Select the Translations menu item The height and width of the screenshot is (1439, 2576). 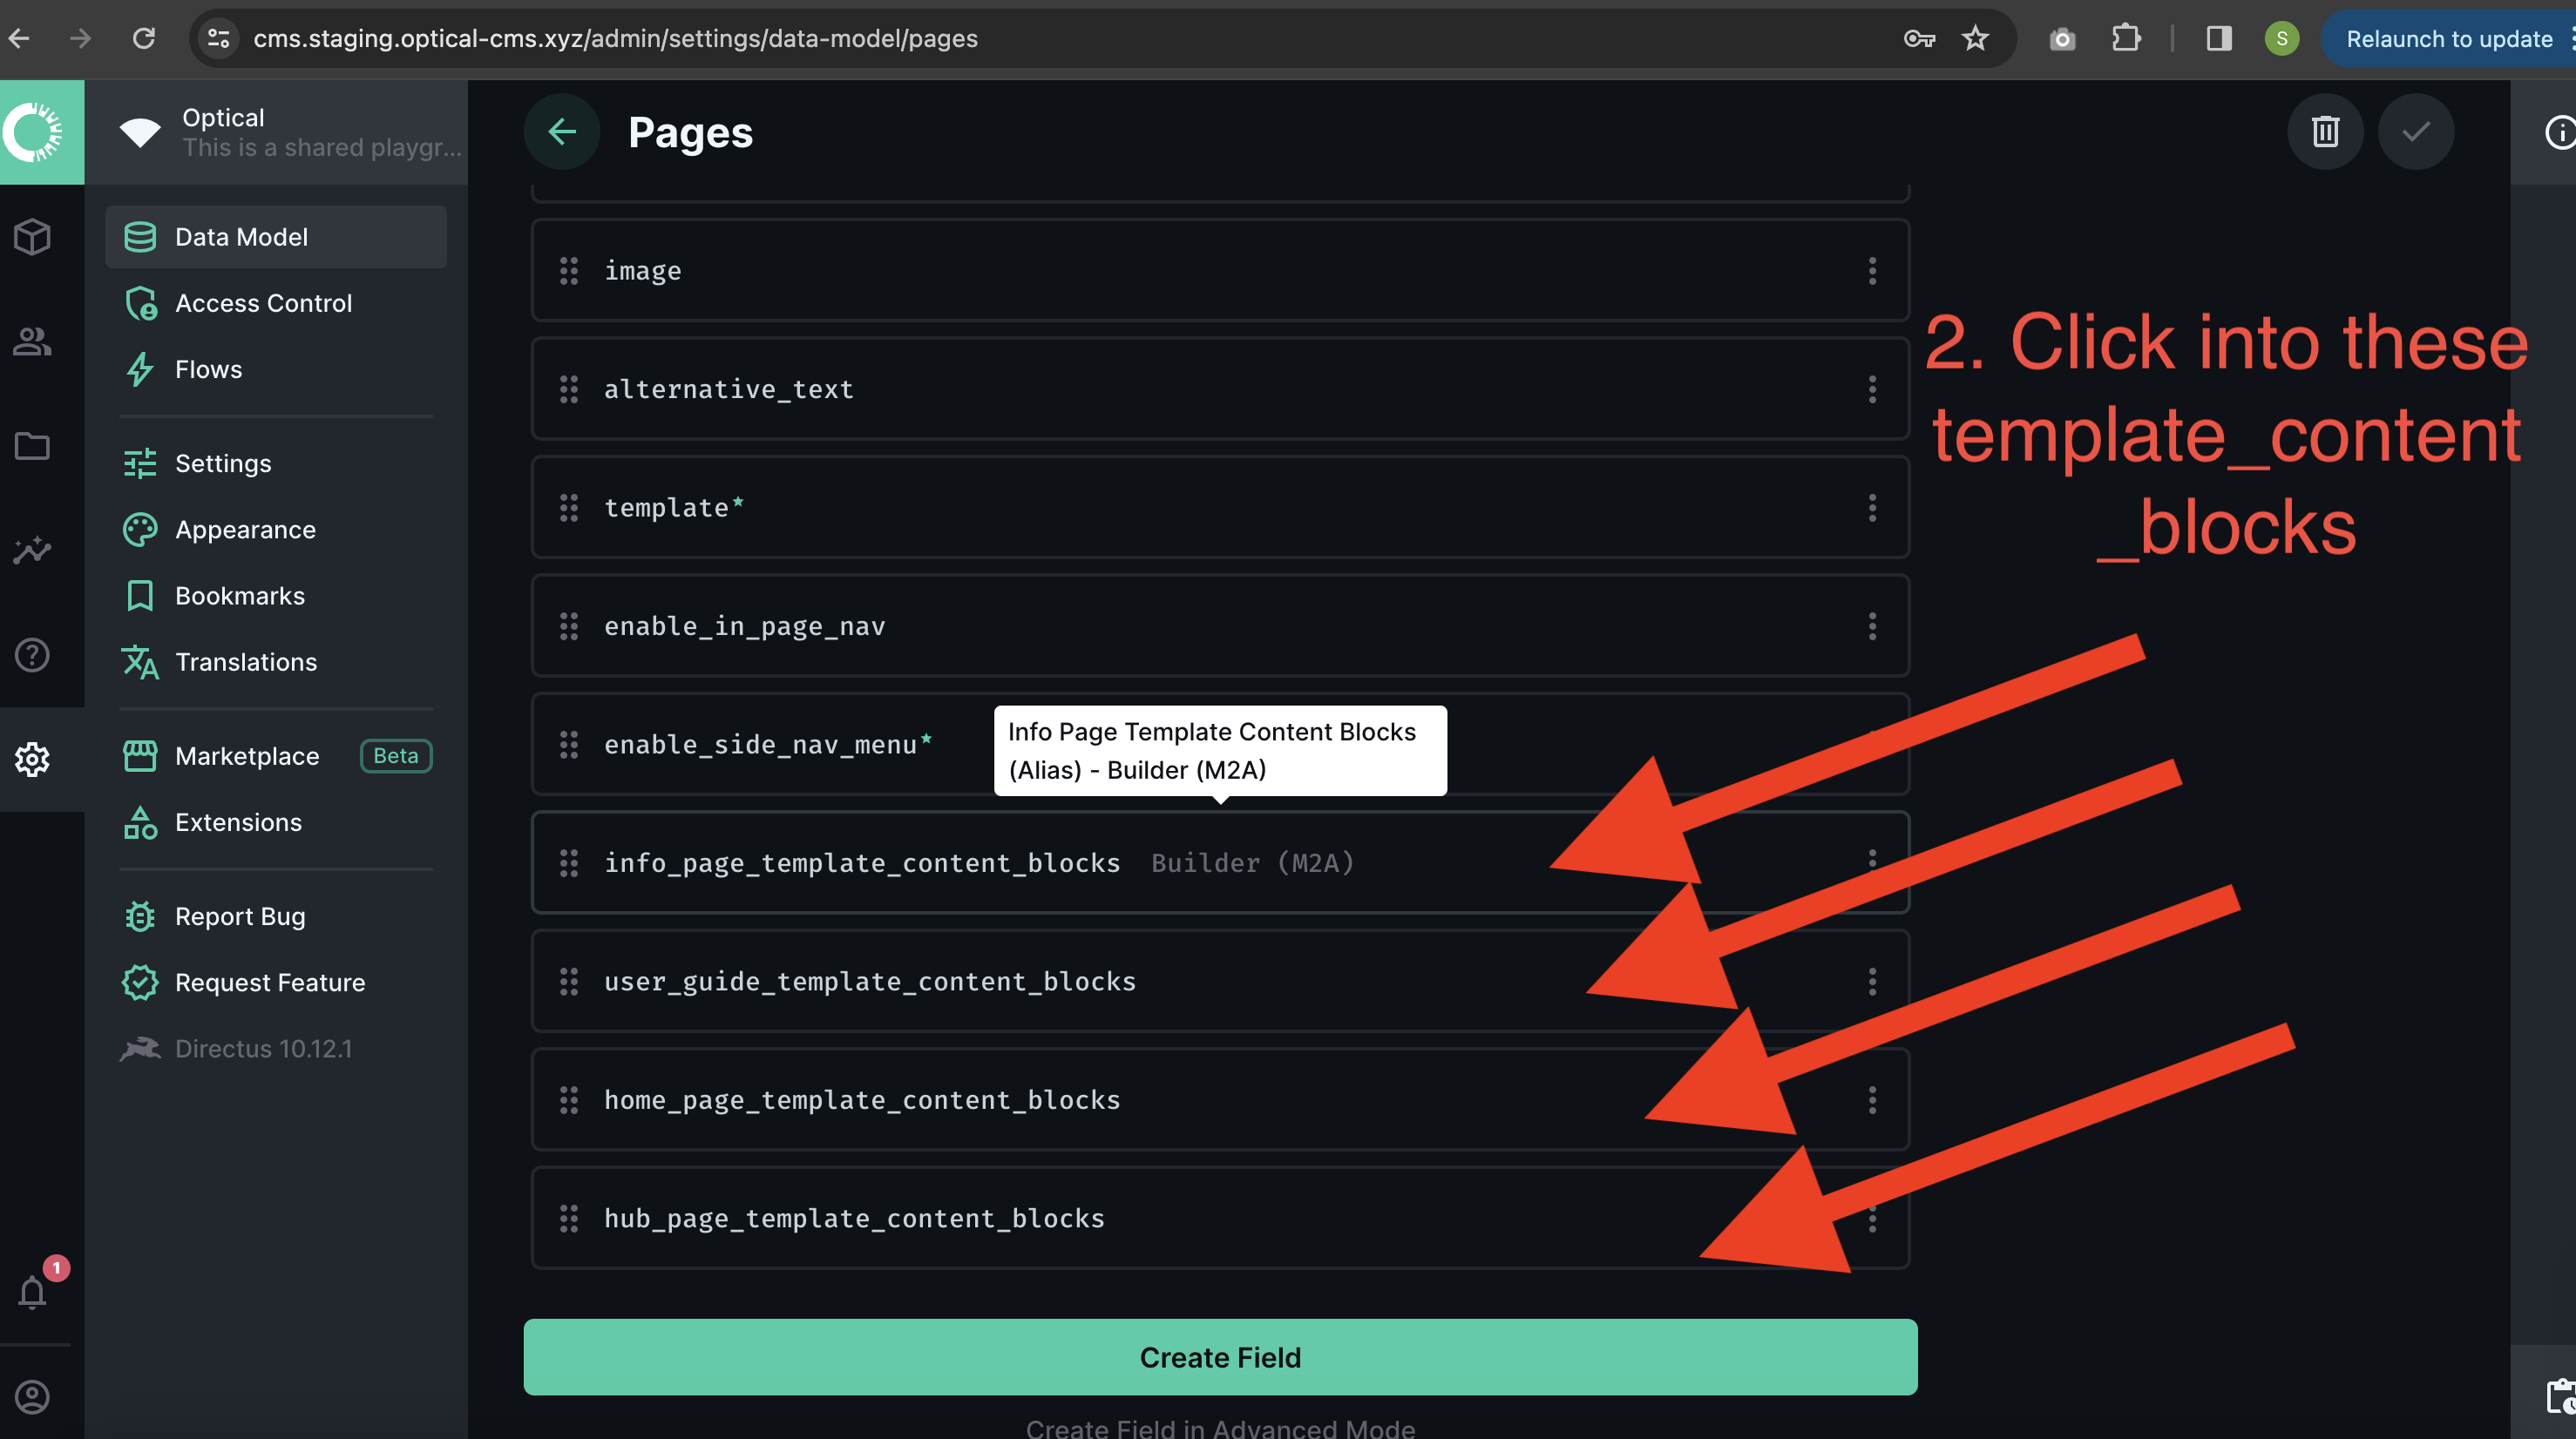245,661
